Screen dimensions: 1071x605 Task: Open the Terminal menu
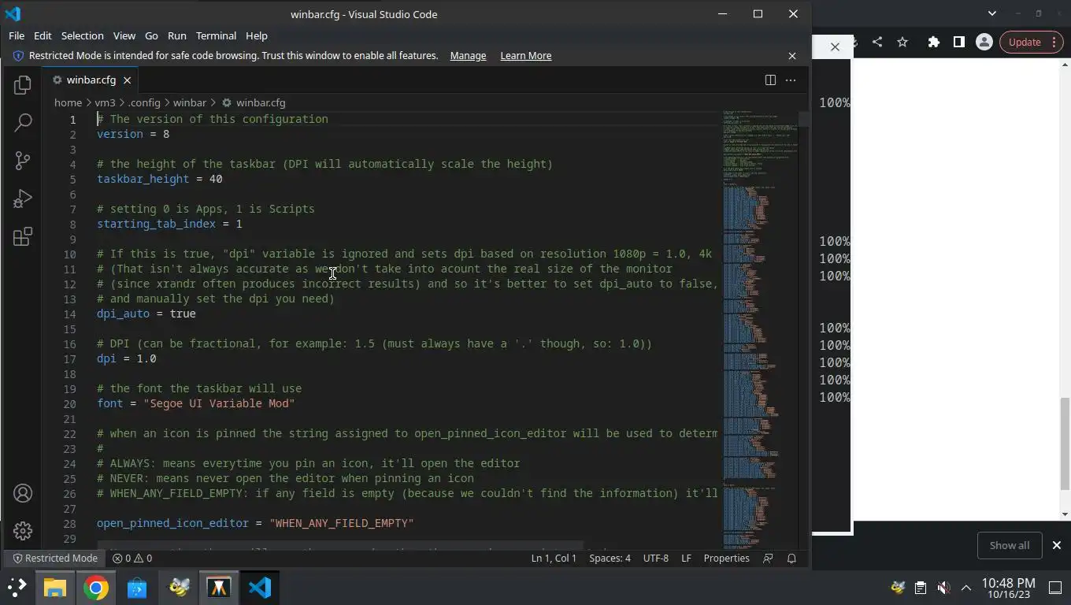pyautogui.click(x=216, y=35)
